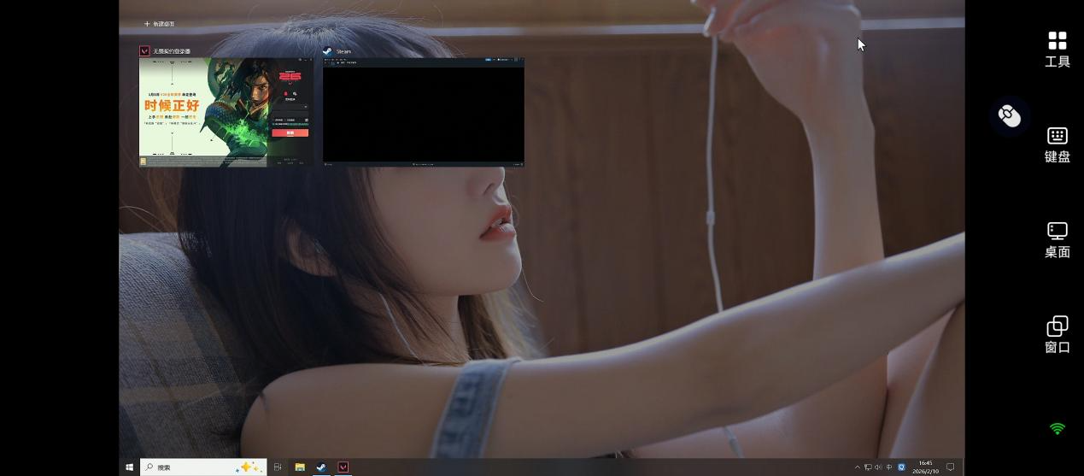
Task: Open the volume control in system tray
Action: (878, 467)
